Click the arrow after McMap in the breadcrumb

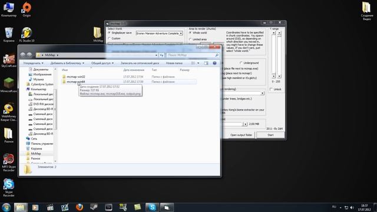coord(58,55)
